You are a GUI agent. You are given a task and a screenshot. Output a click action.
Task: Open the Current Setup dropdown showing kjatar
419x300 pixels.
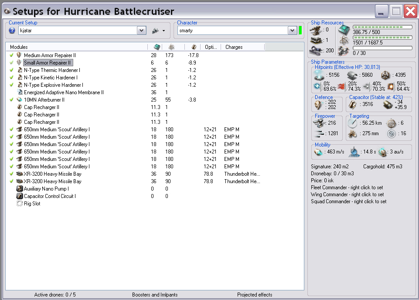click(141, 31)
